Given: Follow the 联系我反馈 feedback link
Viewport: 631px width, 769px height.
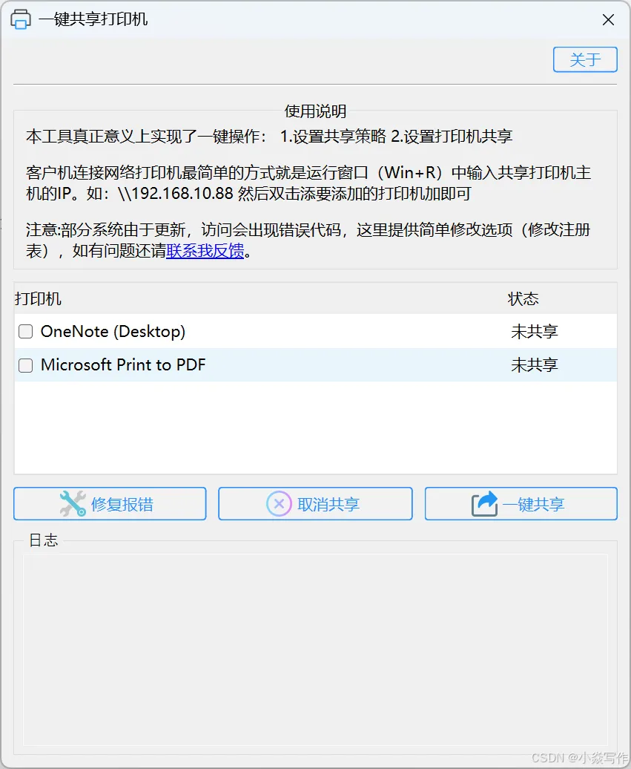Looking at the screenshot, I should [x=205, y=251].
